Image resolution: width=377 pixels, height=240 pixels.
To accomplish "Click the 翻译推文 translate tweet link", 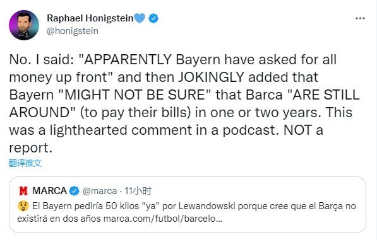I will (25, 163).
